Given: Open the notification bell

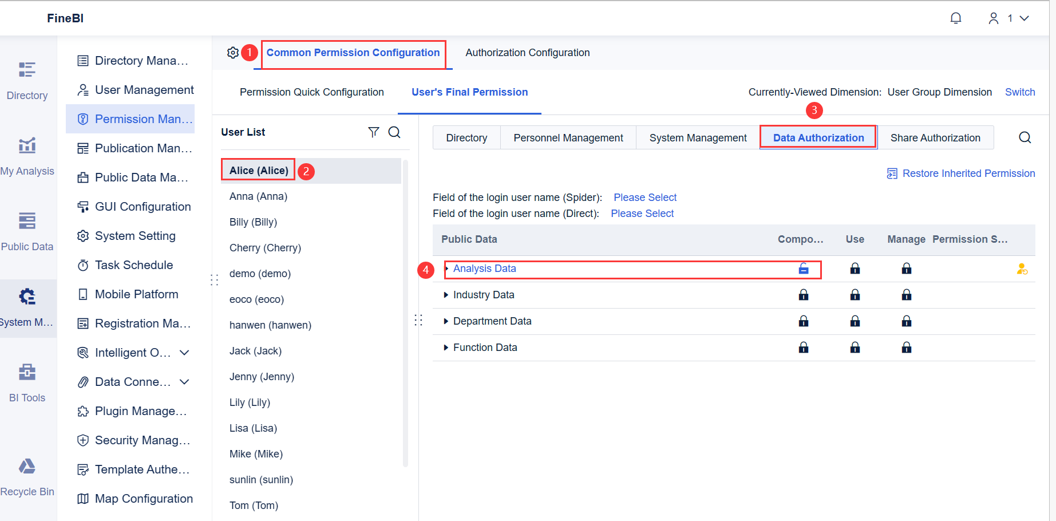Looking at the screenshot, I should coord(956,18).
